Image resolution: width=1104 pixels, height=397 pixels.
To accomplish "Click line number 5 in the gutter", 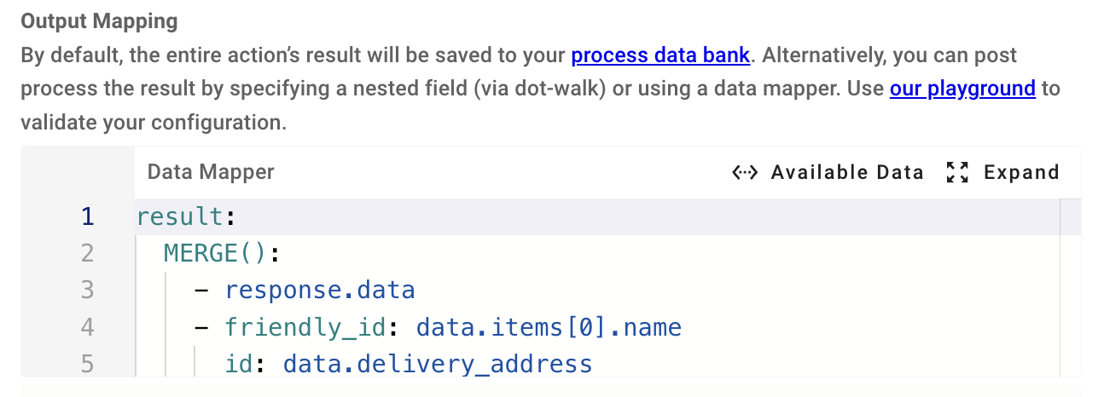I will pos(88,365).
